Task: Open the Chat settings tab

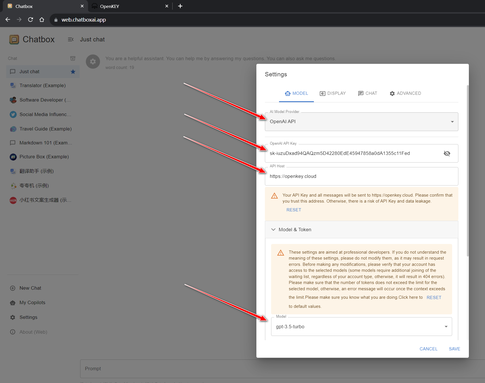Action: (x=367, y=93)
